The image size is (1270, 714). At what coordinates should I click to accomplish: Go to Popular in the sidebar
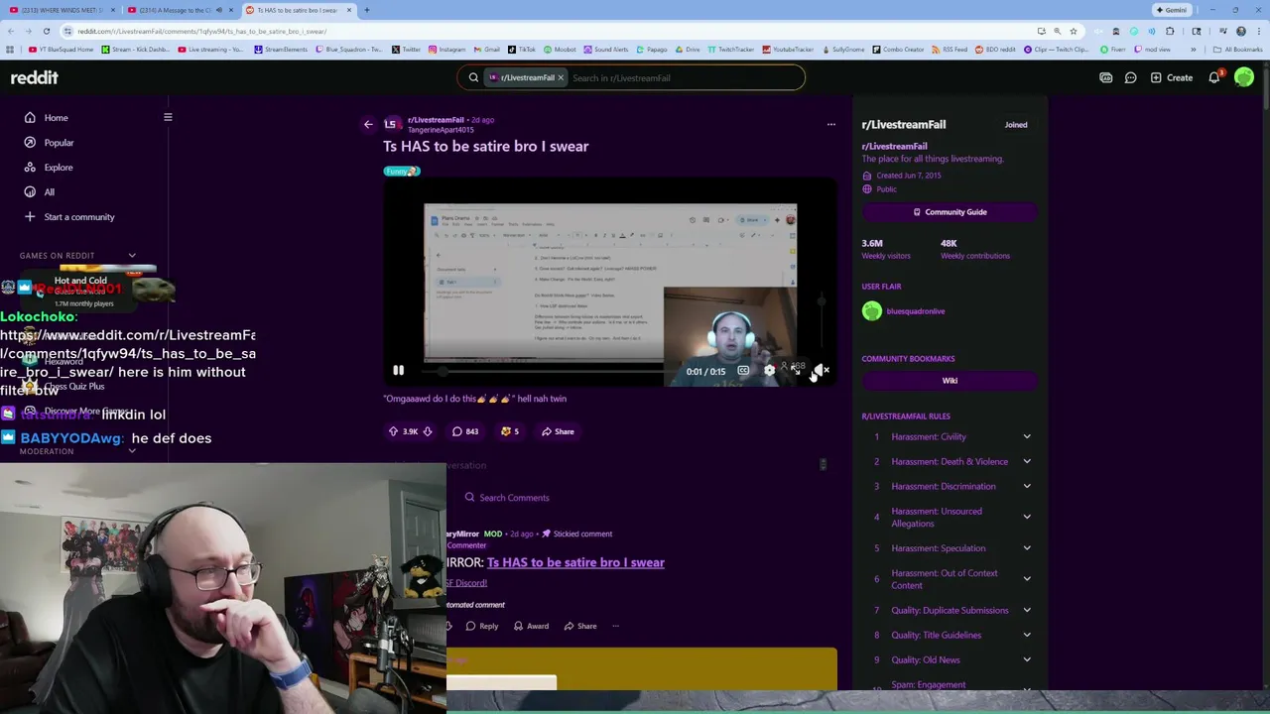[x=59, y=143]
